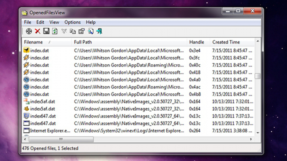Open the Help menu
The height and width of the screenshot is (161, 287).
(x=91, y=22)
